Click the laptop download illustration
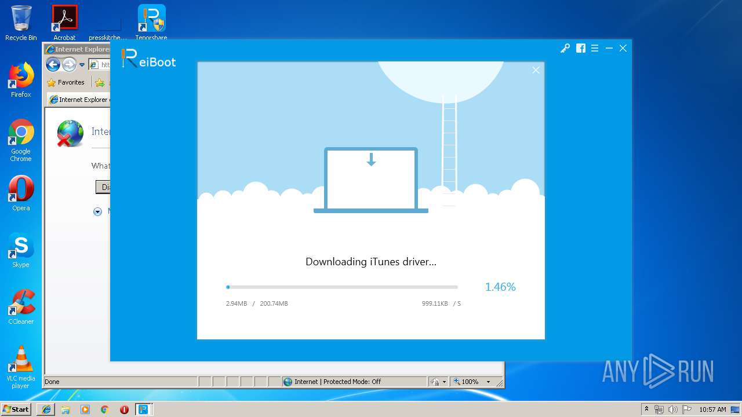 point(371,180)
